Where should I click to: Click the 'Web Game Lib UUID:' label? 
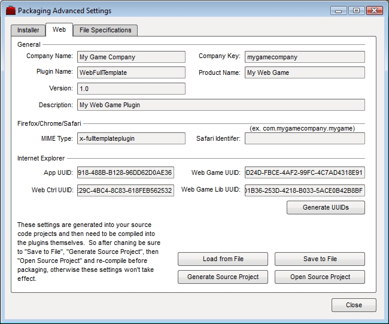pyautogui.click(x=211, y=189)
